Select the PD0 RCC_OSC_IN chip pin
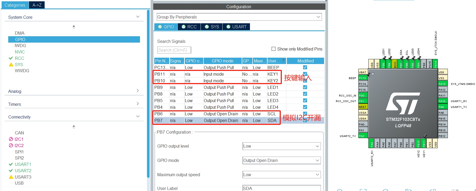Screen dimensions: 476x191 point(363,96)
